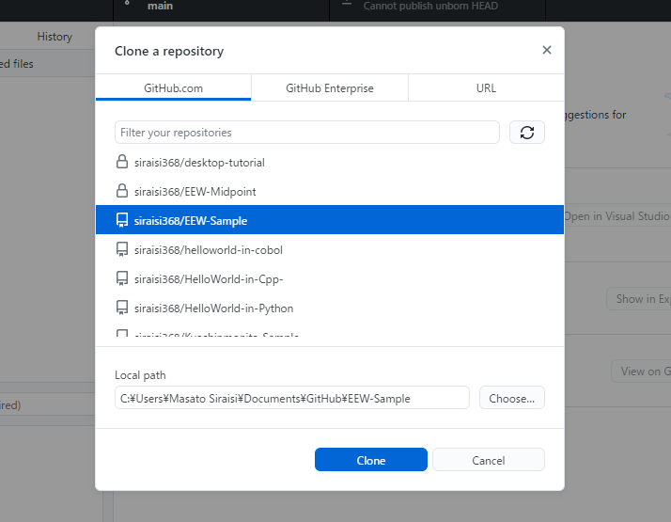
Task: Click repo icon beside helloworld-in-cobol
Action: [122, 249]
